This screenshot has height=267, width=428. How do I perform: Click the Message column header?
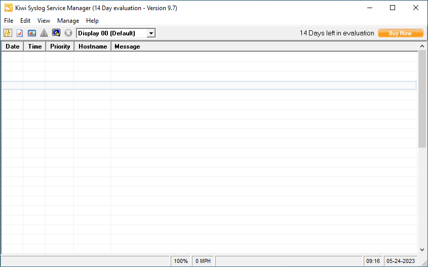[264, 47]
